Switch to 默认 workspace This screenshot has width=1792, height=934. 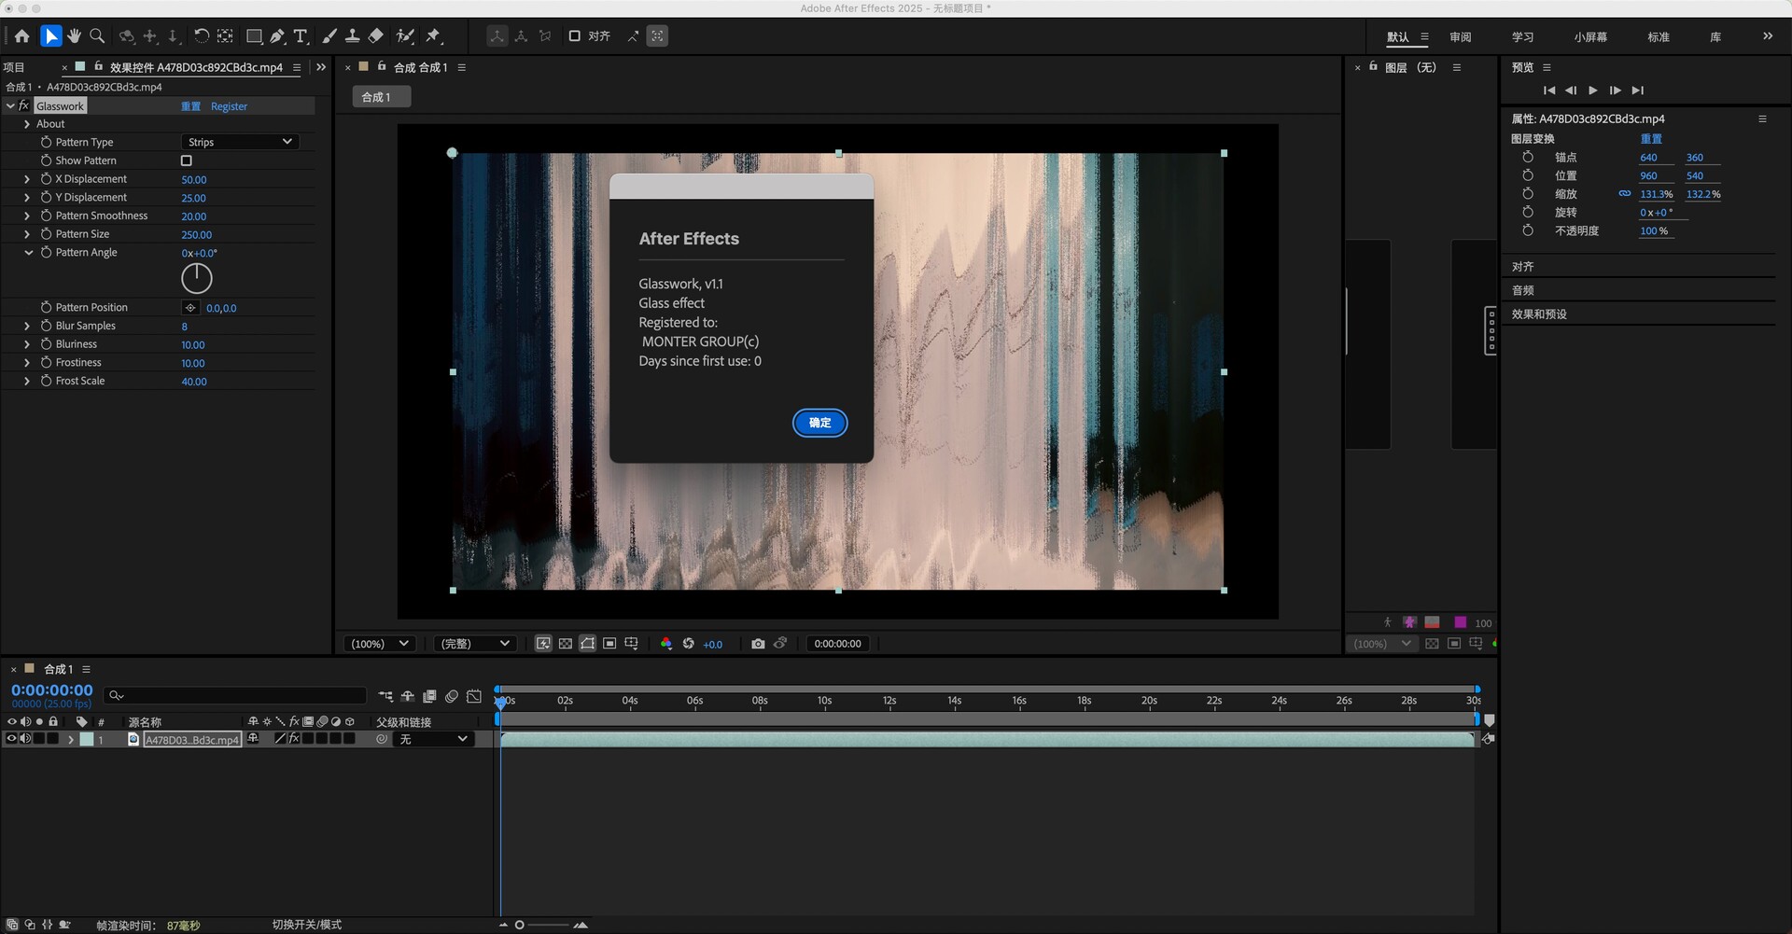pyautogui.click(x=1398, y=37)
